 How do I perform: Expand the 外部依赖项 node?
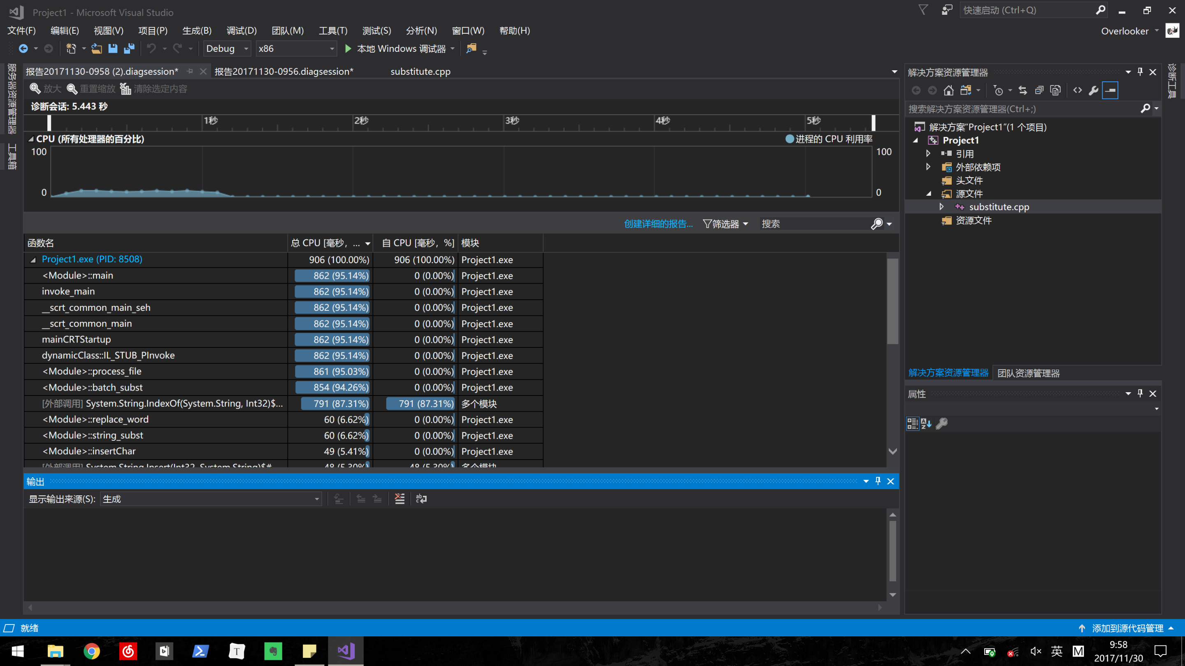928,167
